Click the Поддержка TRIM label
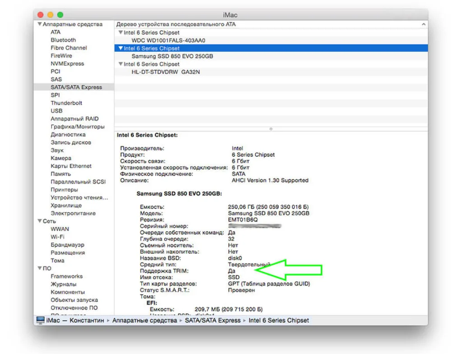 (x=164, y=271)
